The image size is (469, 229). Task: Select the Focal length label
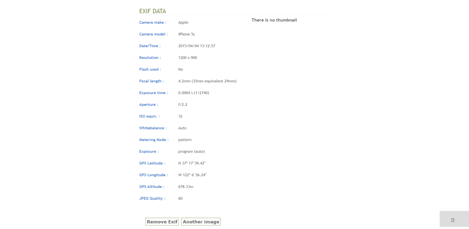click(x=151, y=81)
